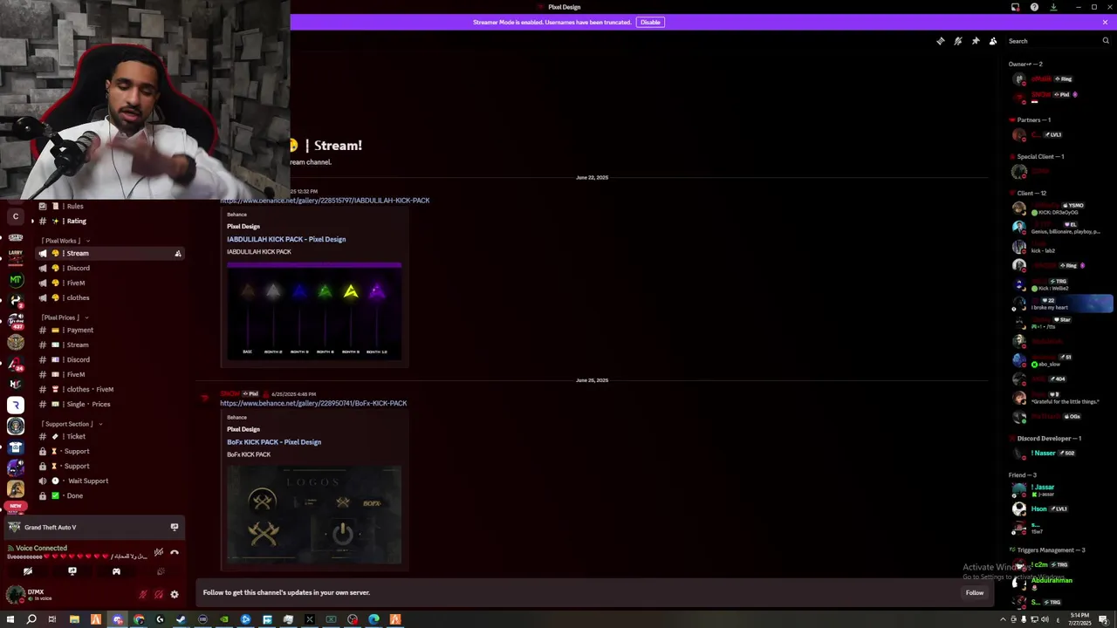
Task: Open the locked Done channel
Action: pos(109,495)
